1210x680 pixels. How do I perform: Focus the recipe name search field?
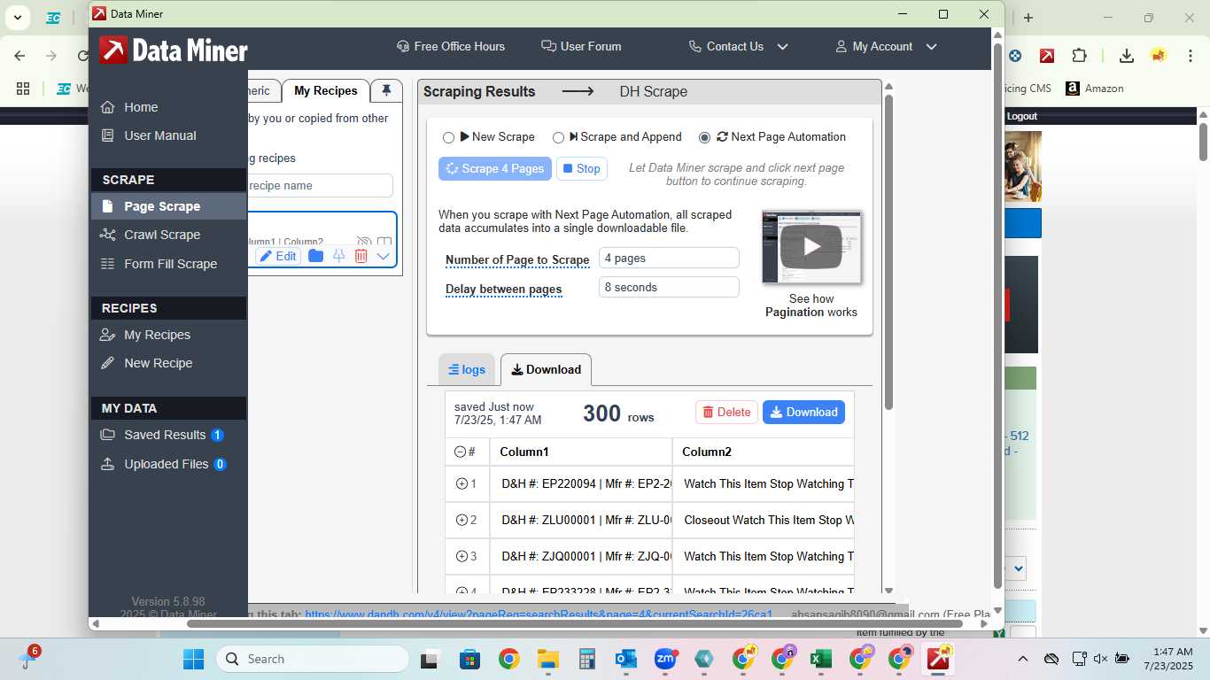[x=320, y=185]
